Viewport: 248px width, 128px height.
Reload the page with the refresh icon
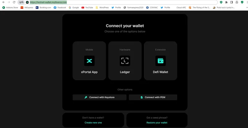point(14,2)
